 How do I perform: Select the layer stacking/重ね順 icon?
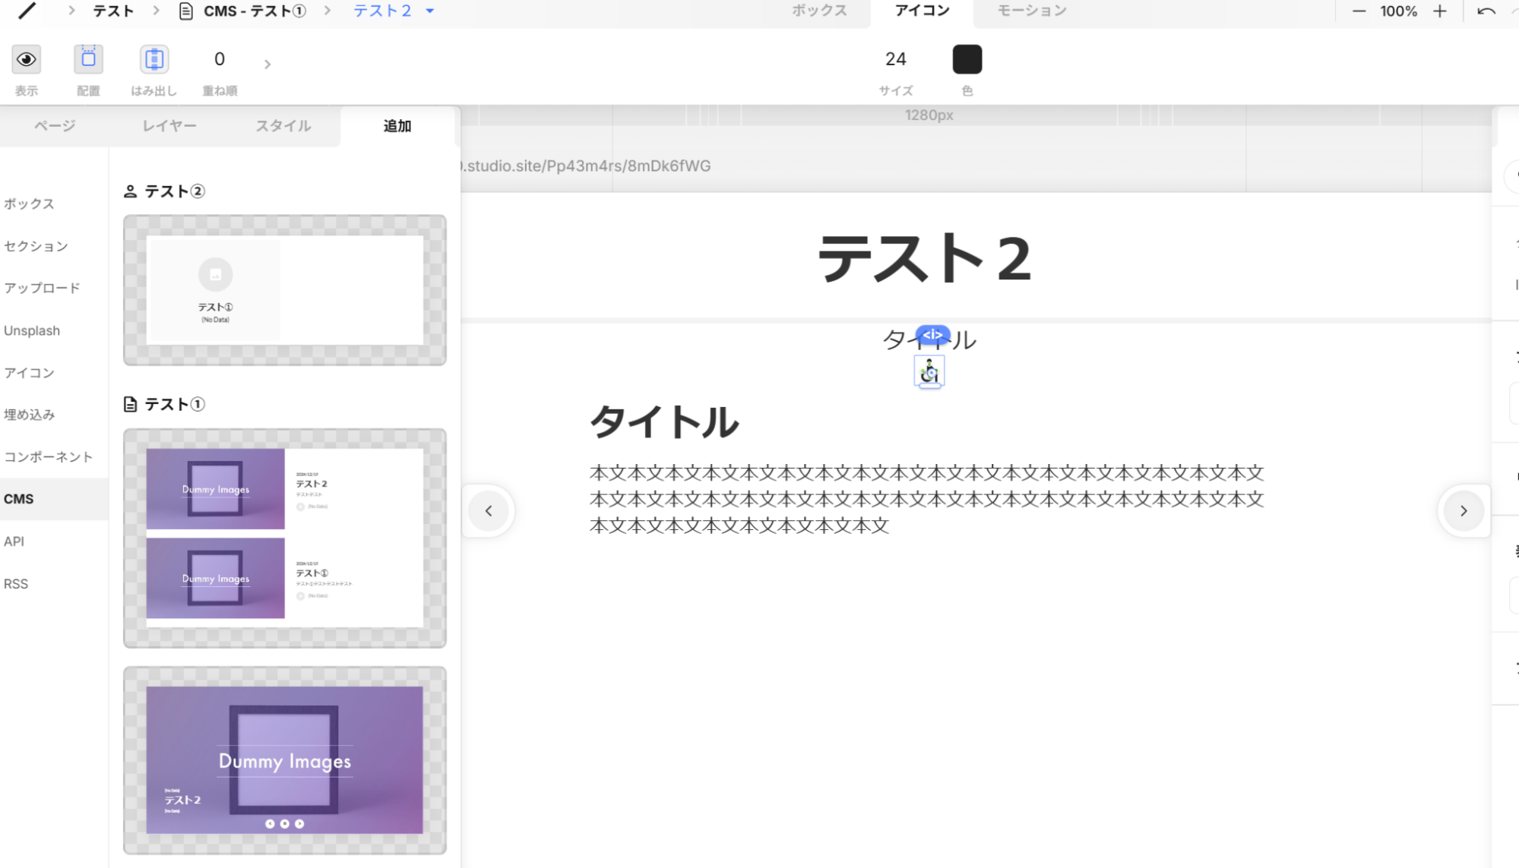(219, 59)
